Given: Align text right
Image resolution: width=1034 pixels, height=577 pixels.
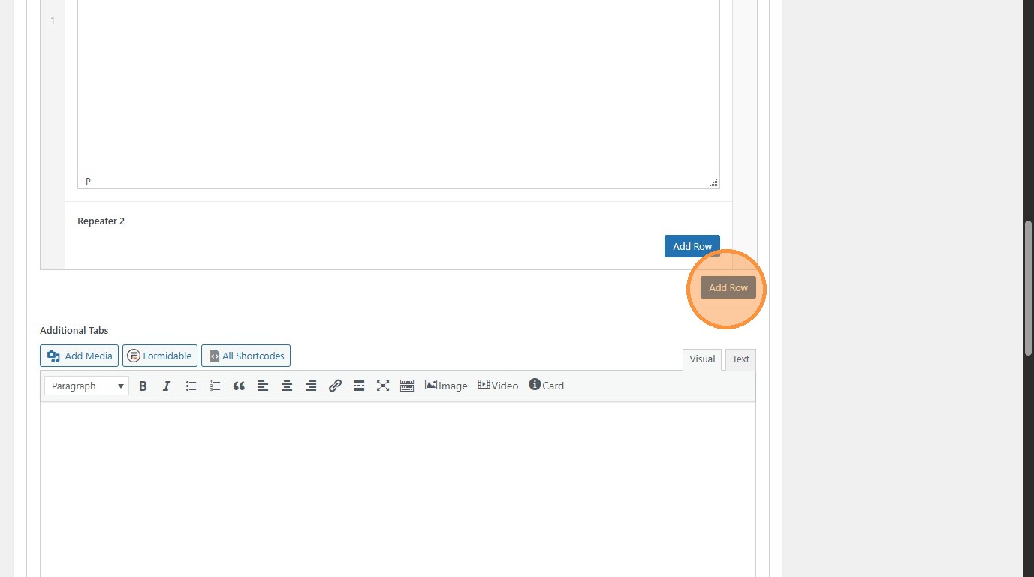Looking at the screenshot, I should pos(311,386).
